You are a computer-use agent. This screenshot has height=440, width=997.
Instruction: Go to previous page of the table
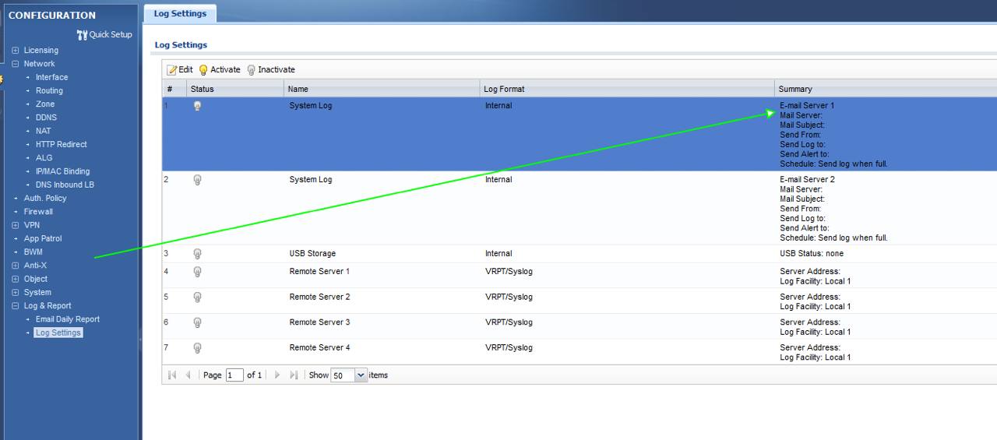[188, 375]
